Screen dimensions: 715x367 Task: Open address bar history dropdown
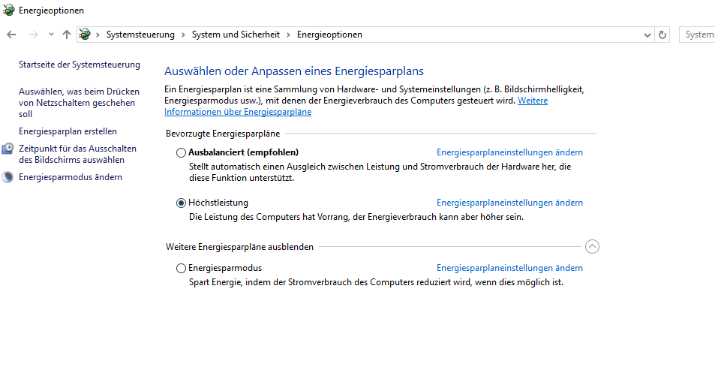click(647, 35)
